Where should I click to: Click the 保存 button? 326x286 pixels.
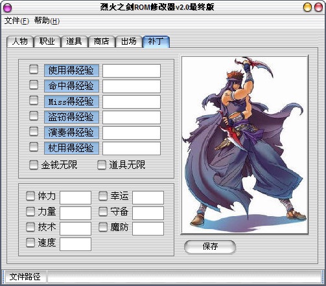point(210,247)
